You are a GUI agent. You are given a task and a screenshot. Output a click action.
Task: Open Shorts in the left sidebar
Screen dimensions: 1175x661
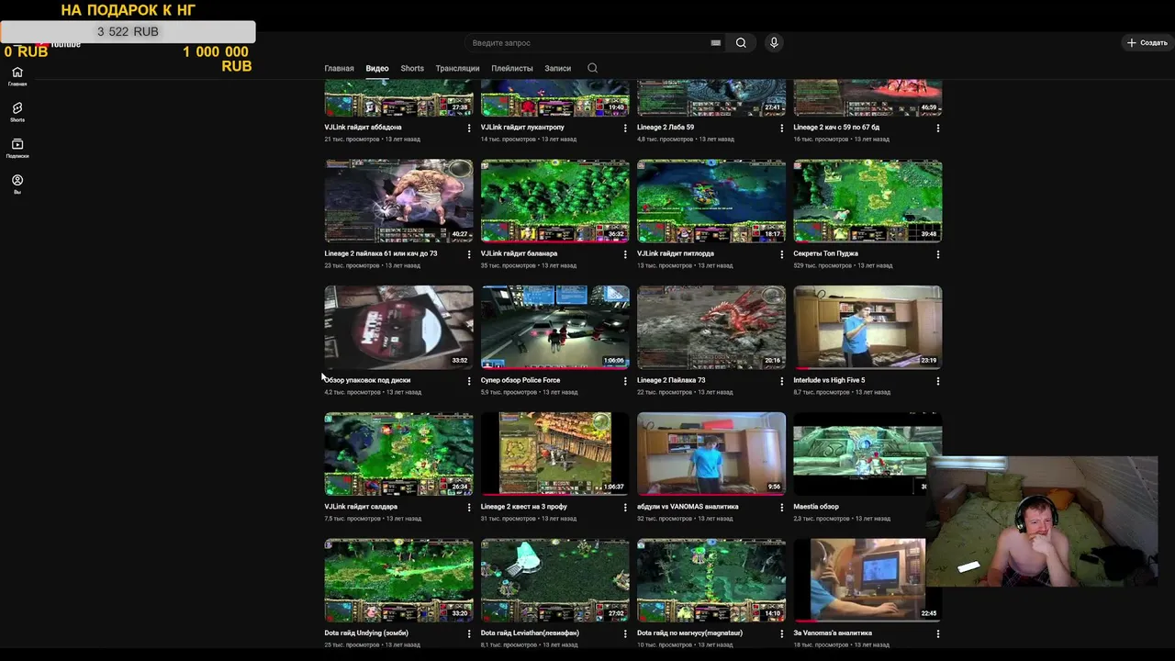(17, 112)
